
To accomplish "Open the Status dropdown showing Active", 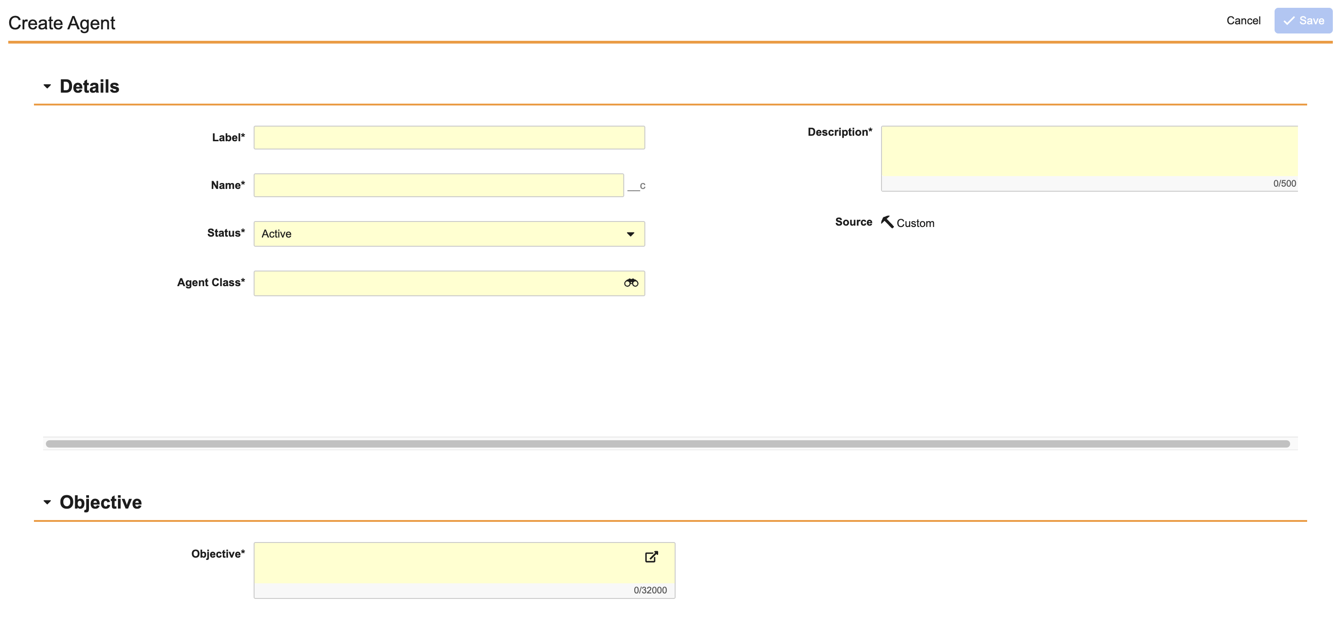I will click(449, 234).
